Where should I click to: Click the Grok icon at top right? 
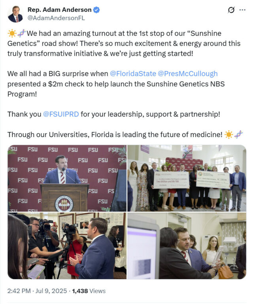coord(231,10)
